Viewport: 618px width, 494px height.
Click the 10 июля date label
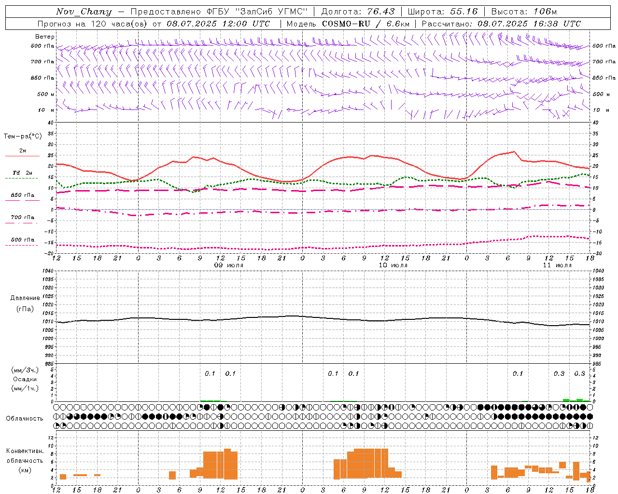pos(393,265)
